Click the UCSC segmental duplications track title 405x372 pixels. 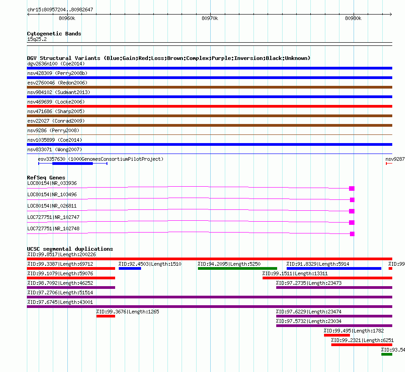(x=70, y=249)
